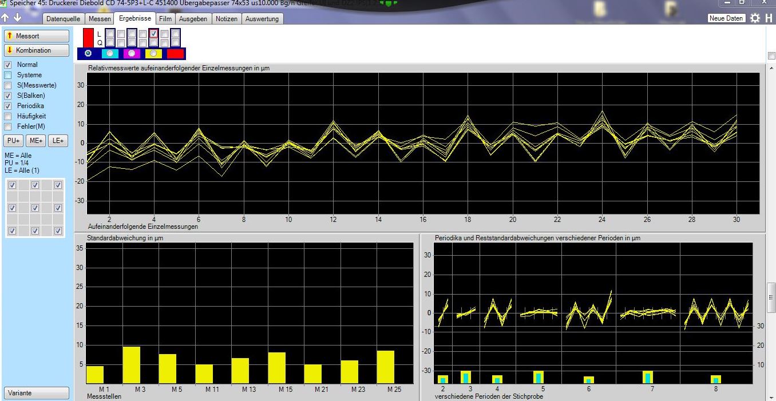Disable the Periodika checkbox
The image size is (776, 401).
8,106
